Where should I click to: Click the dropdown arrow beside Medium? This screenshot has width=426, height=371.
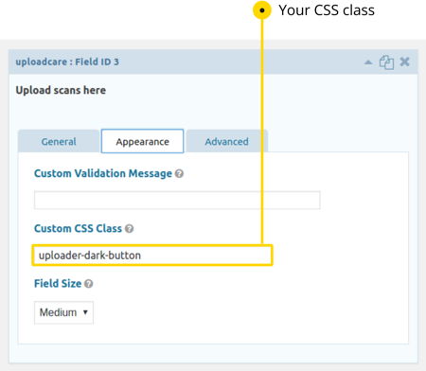pyautogui.click(x=85, y=312)
